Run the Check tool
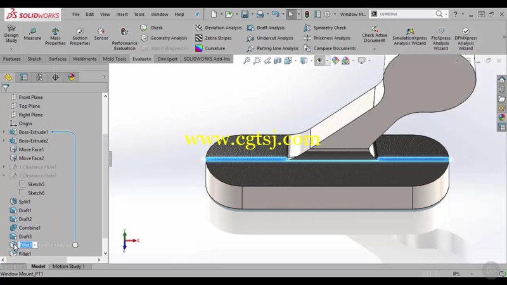507x285 pixels. (151, 28)
